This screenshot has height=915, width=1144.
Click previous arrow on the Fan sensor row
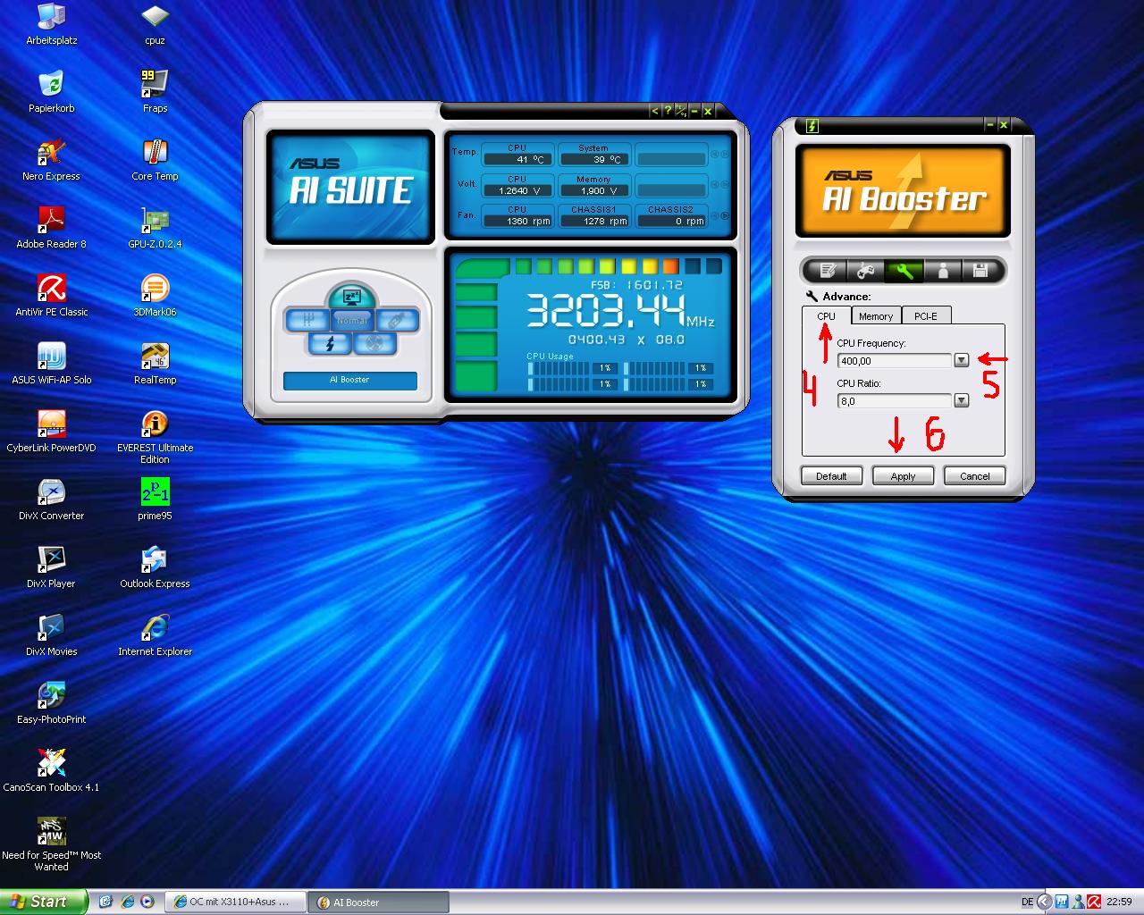715,215
